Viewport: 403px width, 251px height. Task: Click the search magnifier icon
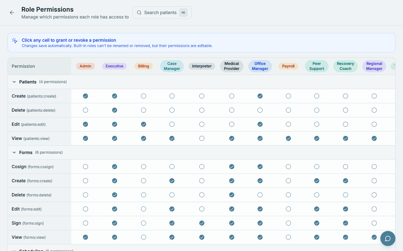(x=139, y=13)
